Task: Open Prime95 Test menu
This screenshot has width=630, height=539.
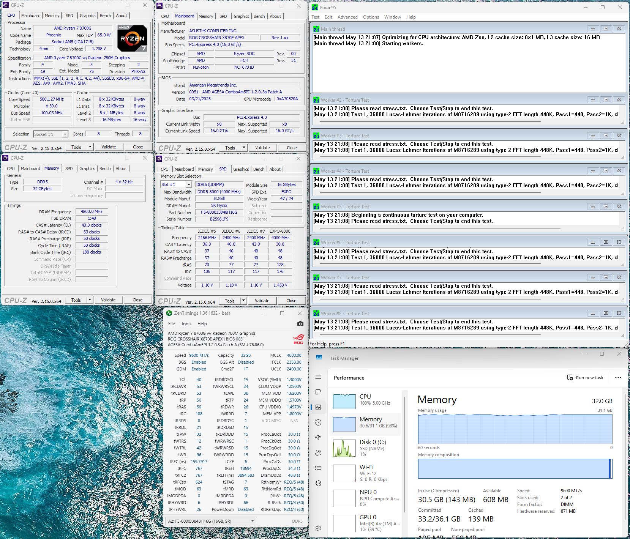Action: [x=315, y=17]
